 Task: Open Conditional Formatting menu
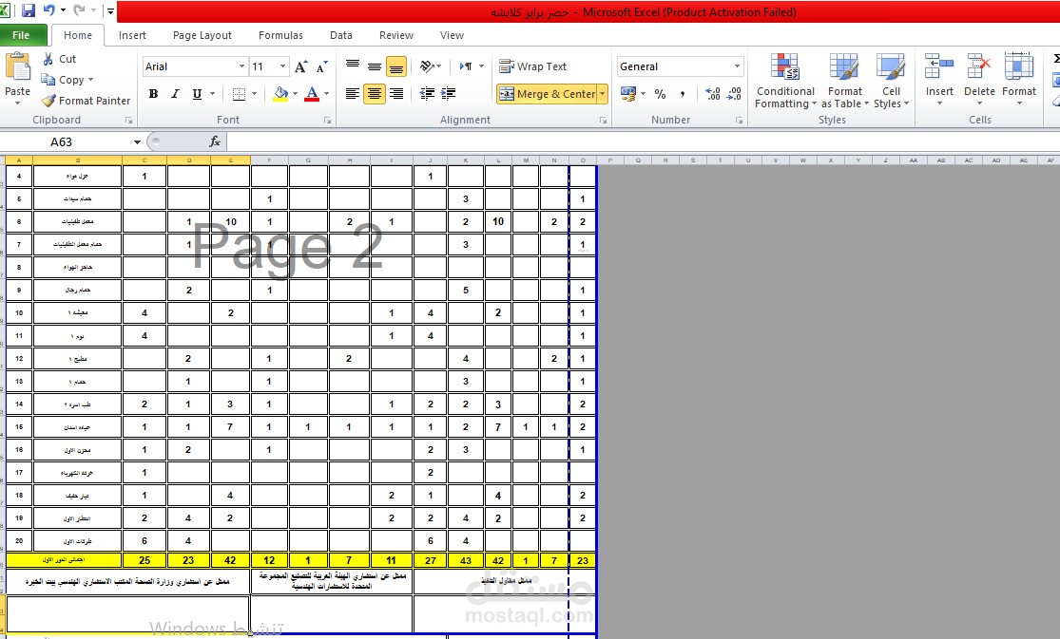pyautogui.click(x=785, y=81)
